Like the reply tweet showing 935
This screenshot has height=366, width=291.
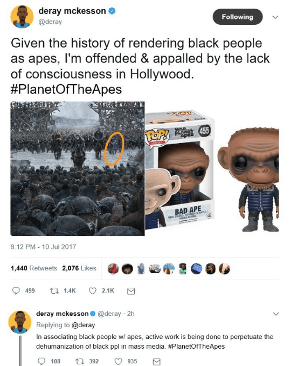tap(119, 361)
